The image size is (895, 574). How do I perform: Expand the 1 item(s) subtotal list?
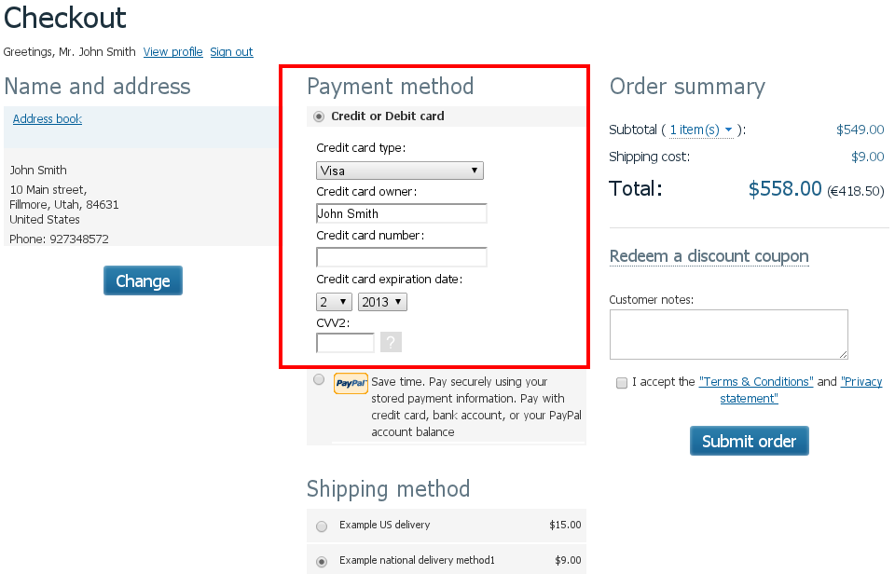point(701,130)
